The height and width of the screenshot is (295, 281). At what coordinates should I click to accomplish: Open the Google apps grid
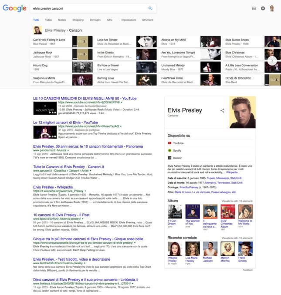point(254,8)
